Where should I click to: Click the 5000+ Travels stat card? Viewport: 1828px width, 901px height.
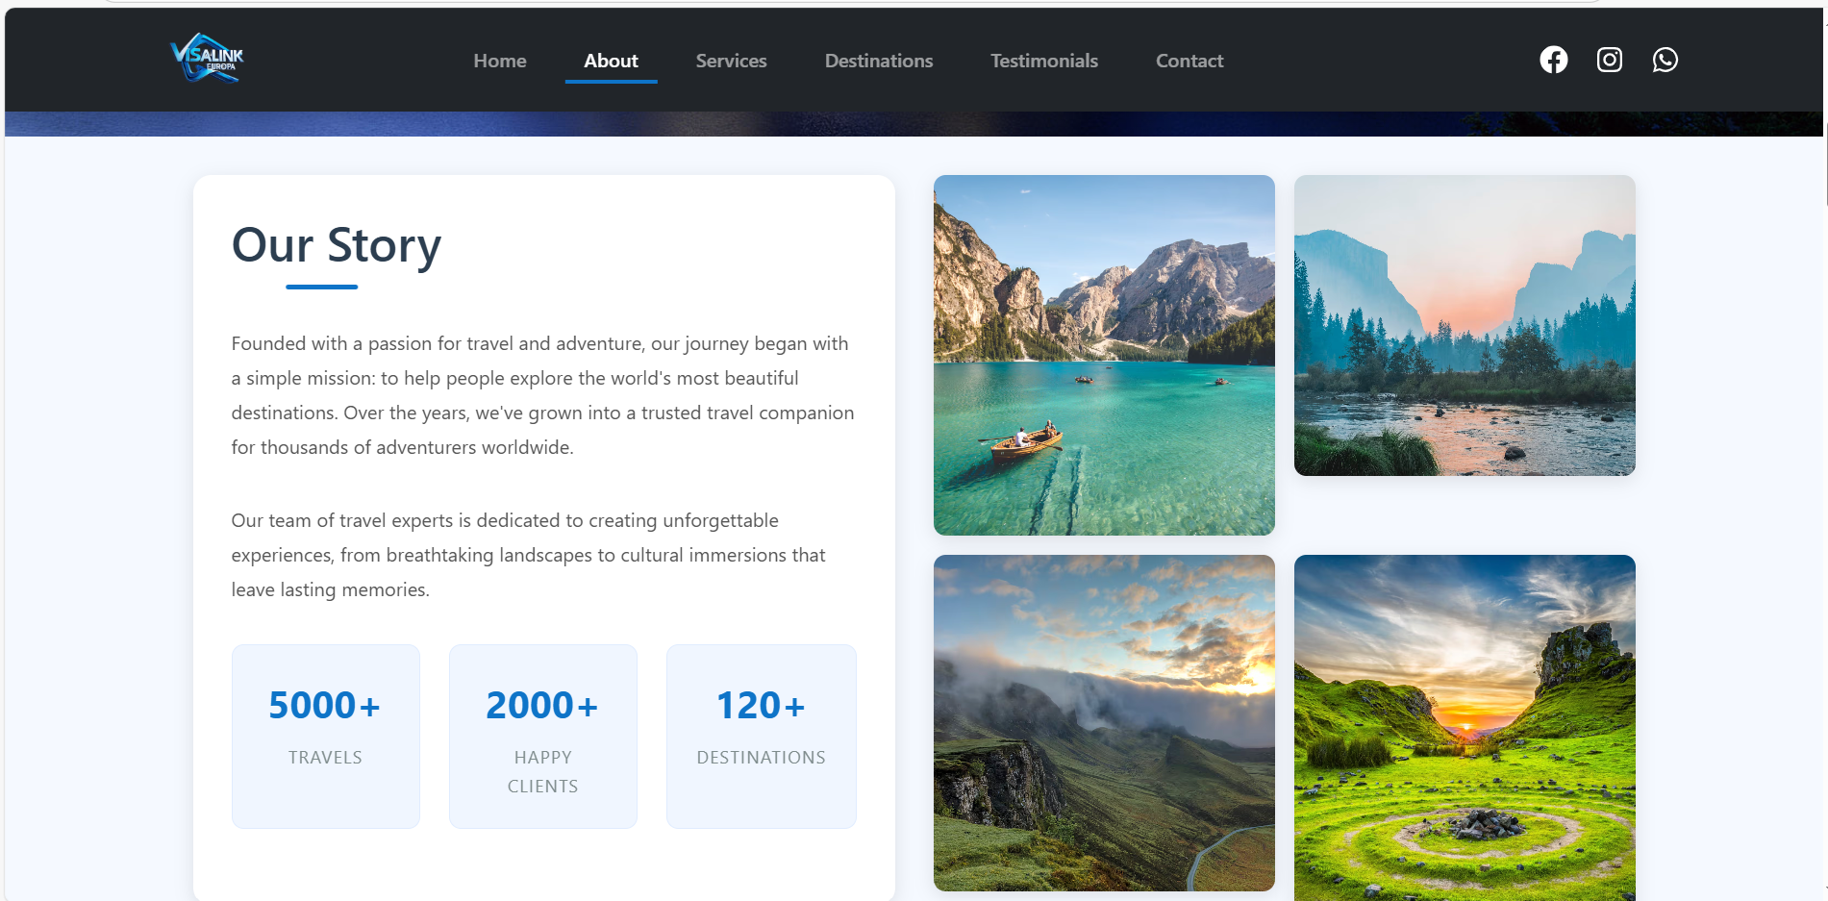pos(325,736)
